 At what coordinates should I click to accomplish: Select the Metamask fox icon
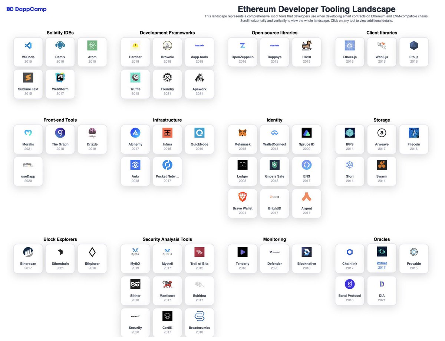(x=243, y=133)
